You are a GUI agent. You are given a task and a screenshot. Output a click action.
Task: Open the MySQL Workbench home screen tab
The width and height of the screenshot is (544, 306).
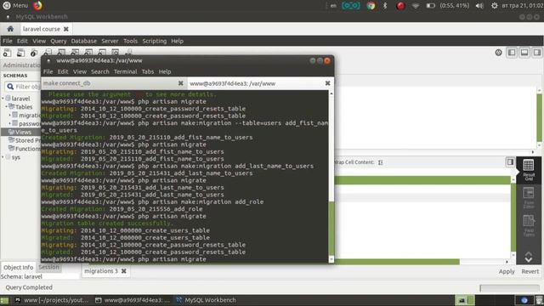tap(10, 29)
